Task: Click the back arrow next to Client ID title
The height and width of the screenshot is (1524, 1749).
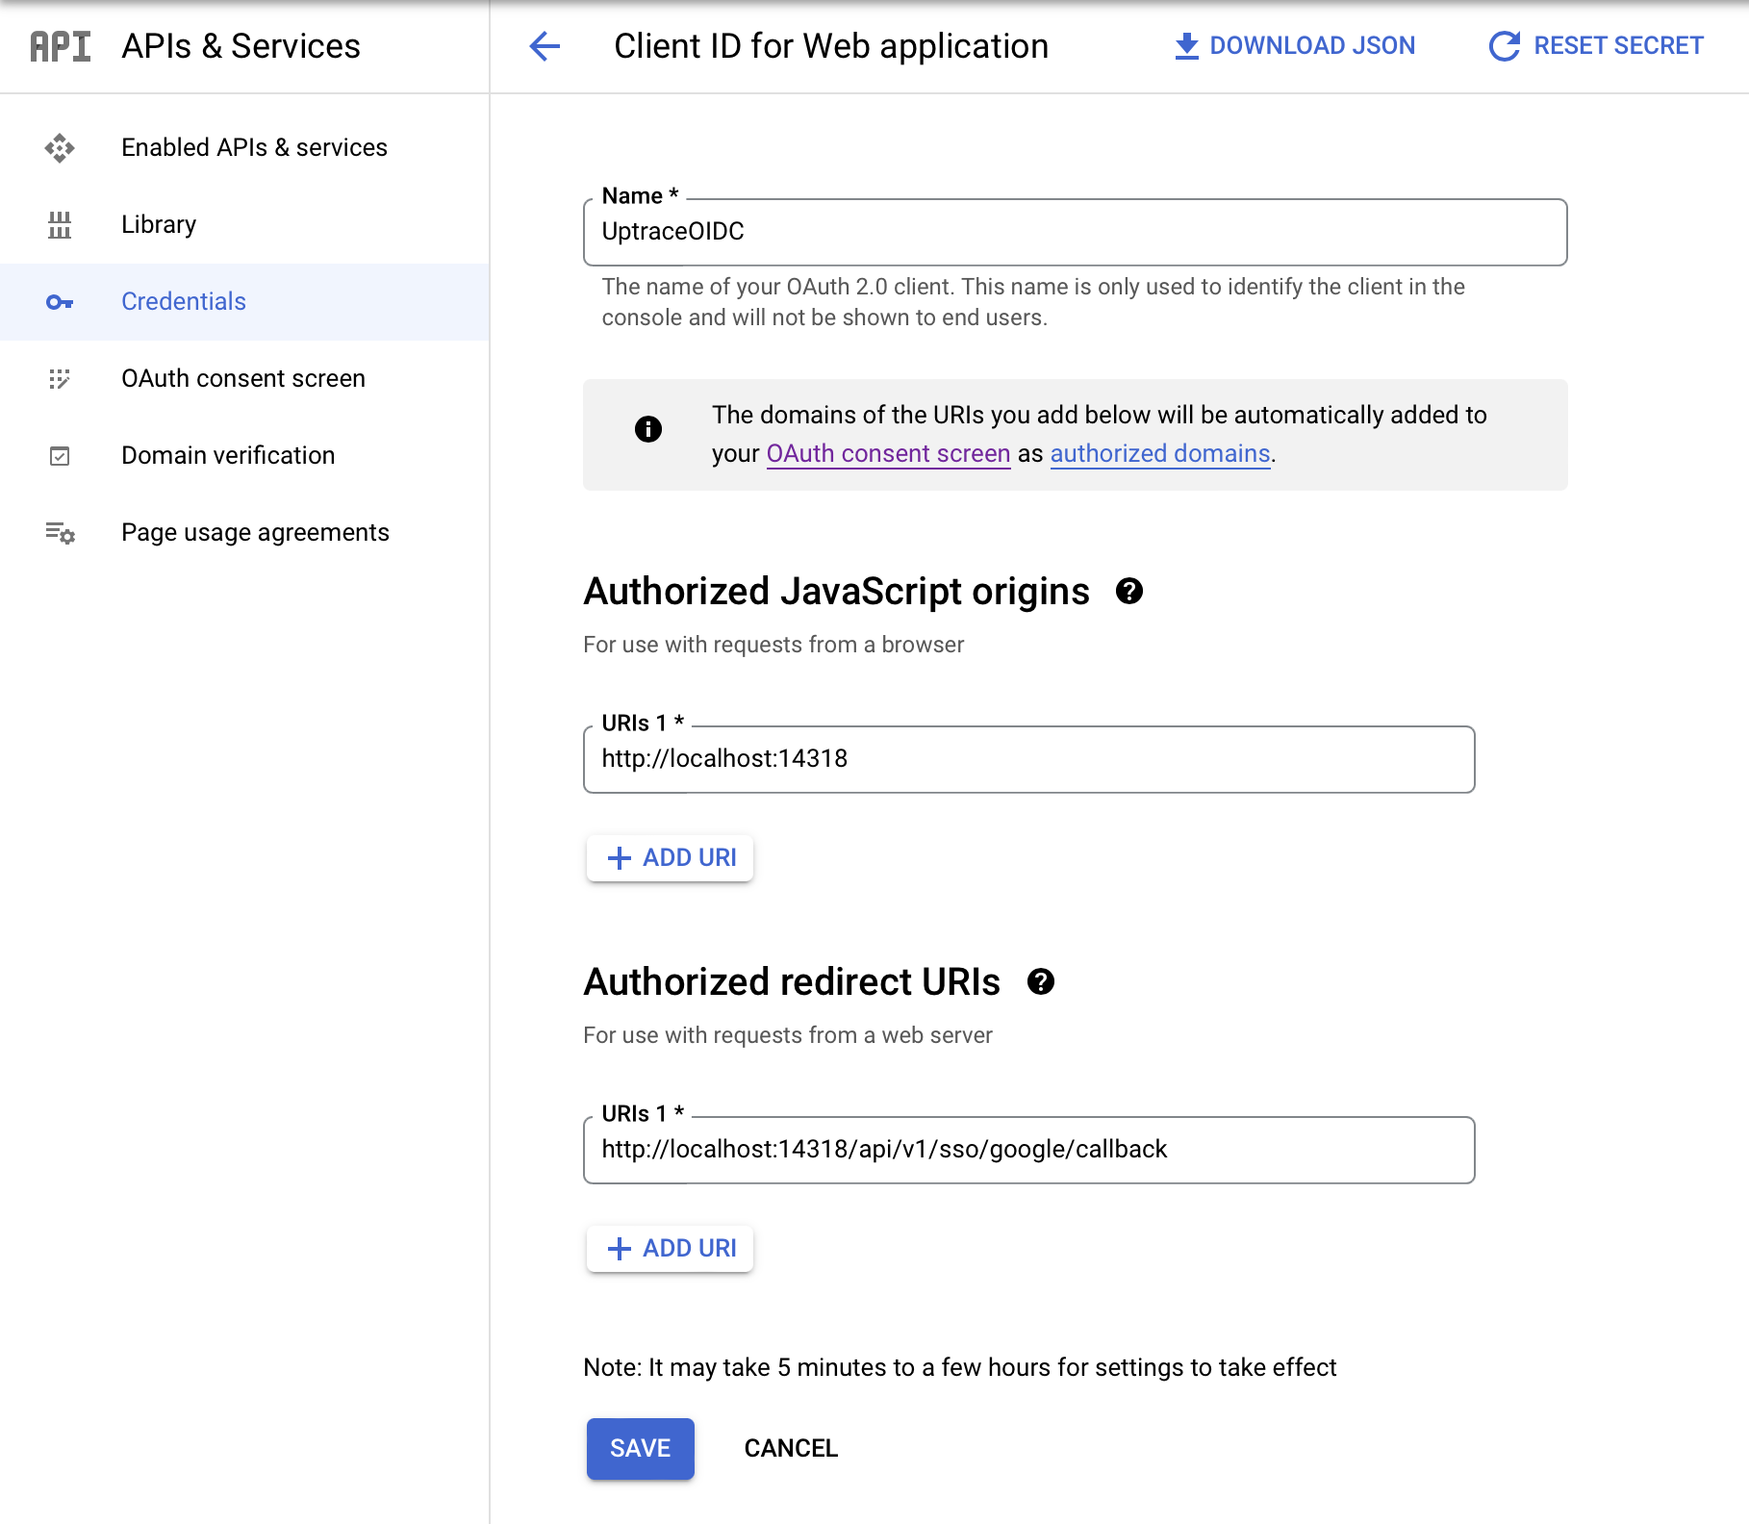Action: click(x=545, y=46)
